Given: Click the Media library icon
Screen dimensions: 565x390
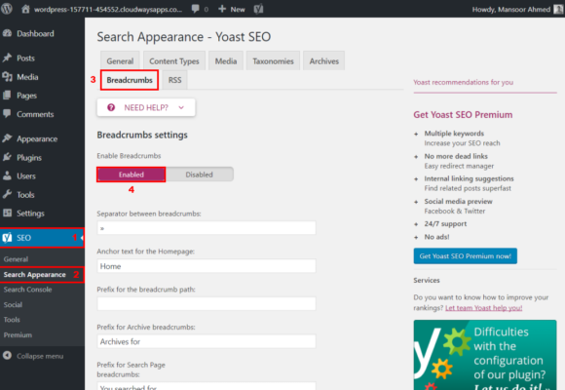Looking at the screenshot, I should 7,76.
